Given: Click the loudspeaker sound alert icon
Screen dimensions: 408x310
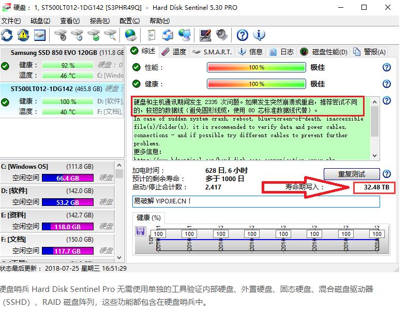Looking at the screenshot, I should [x=222, y=35].
